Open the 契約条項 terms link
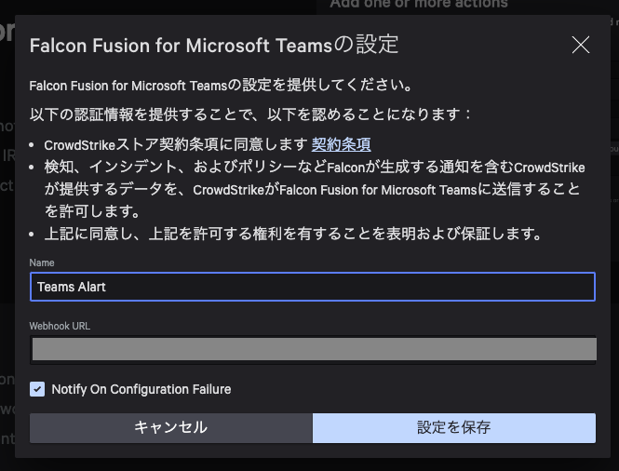Screen dimensions: 619x471 coord(341,144)
